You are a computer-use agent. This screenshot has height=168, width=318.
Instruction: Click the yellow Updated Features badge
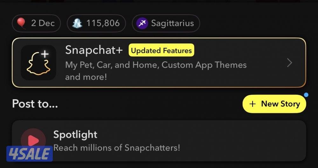coord(162,50)
